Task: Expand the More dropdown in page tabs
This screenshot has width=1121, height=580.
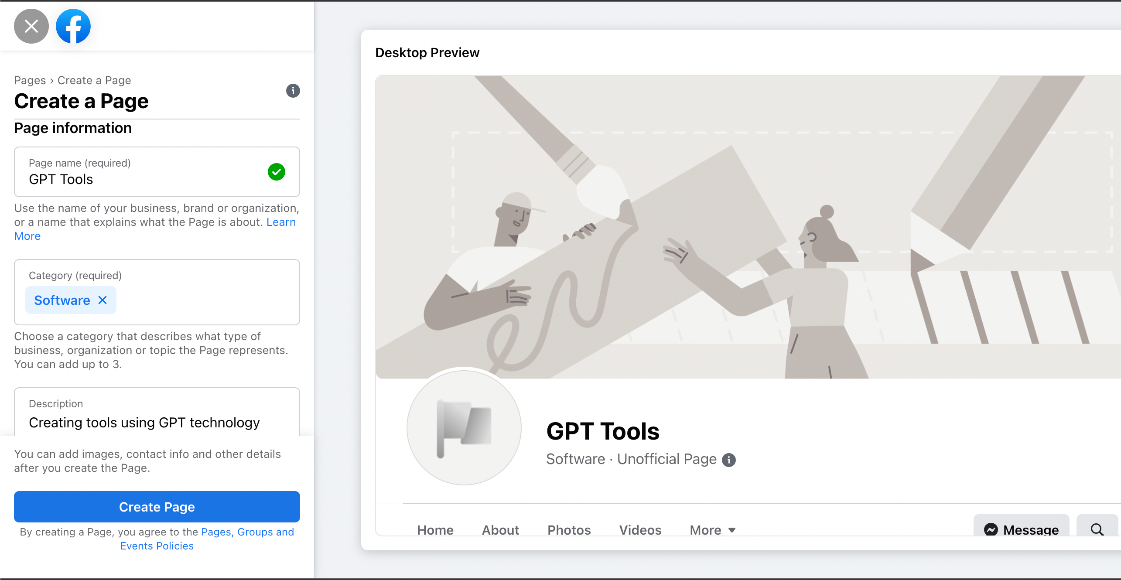Action: click(x=713, y=530)
